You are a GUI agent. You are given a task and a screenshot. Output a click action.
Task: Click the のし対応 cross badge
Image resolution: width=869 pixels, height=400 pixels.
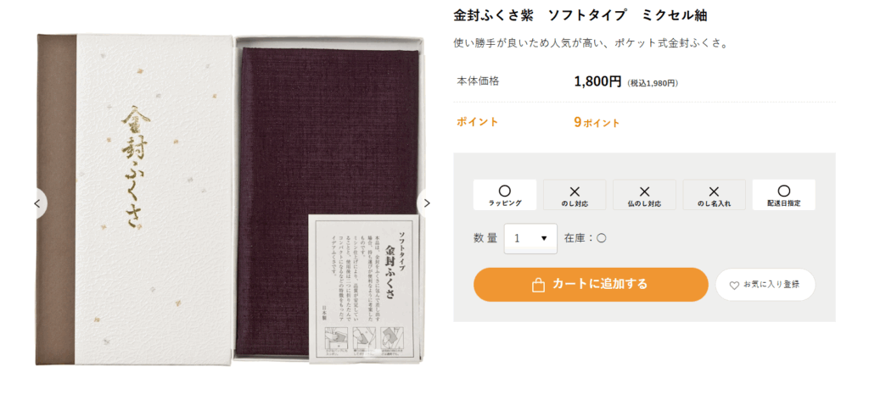[575, 195]
